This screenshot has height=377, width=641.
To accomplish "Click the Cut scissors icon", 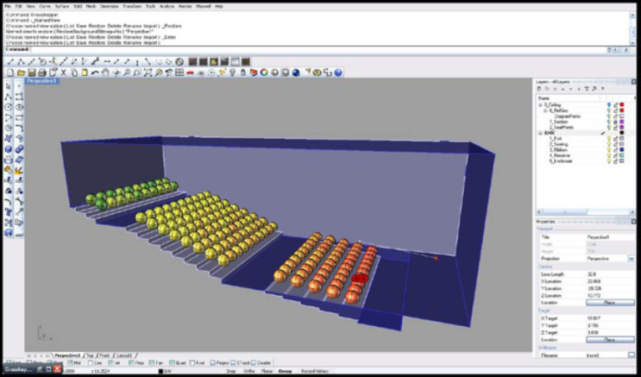I will [x=63, y=72].
